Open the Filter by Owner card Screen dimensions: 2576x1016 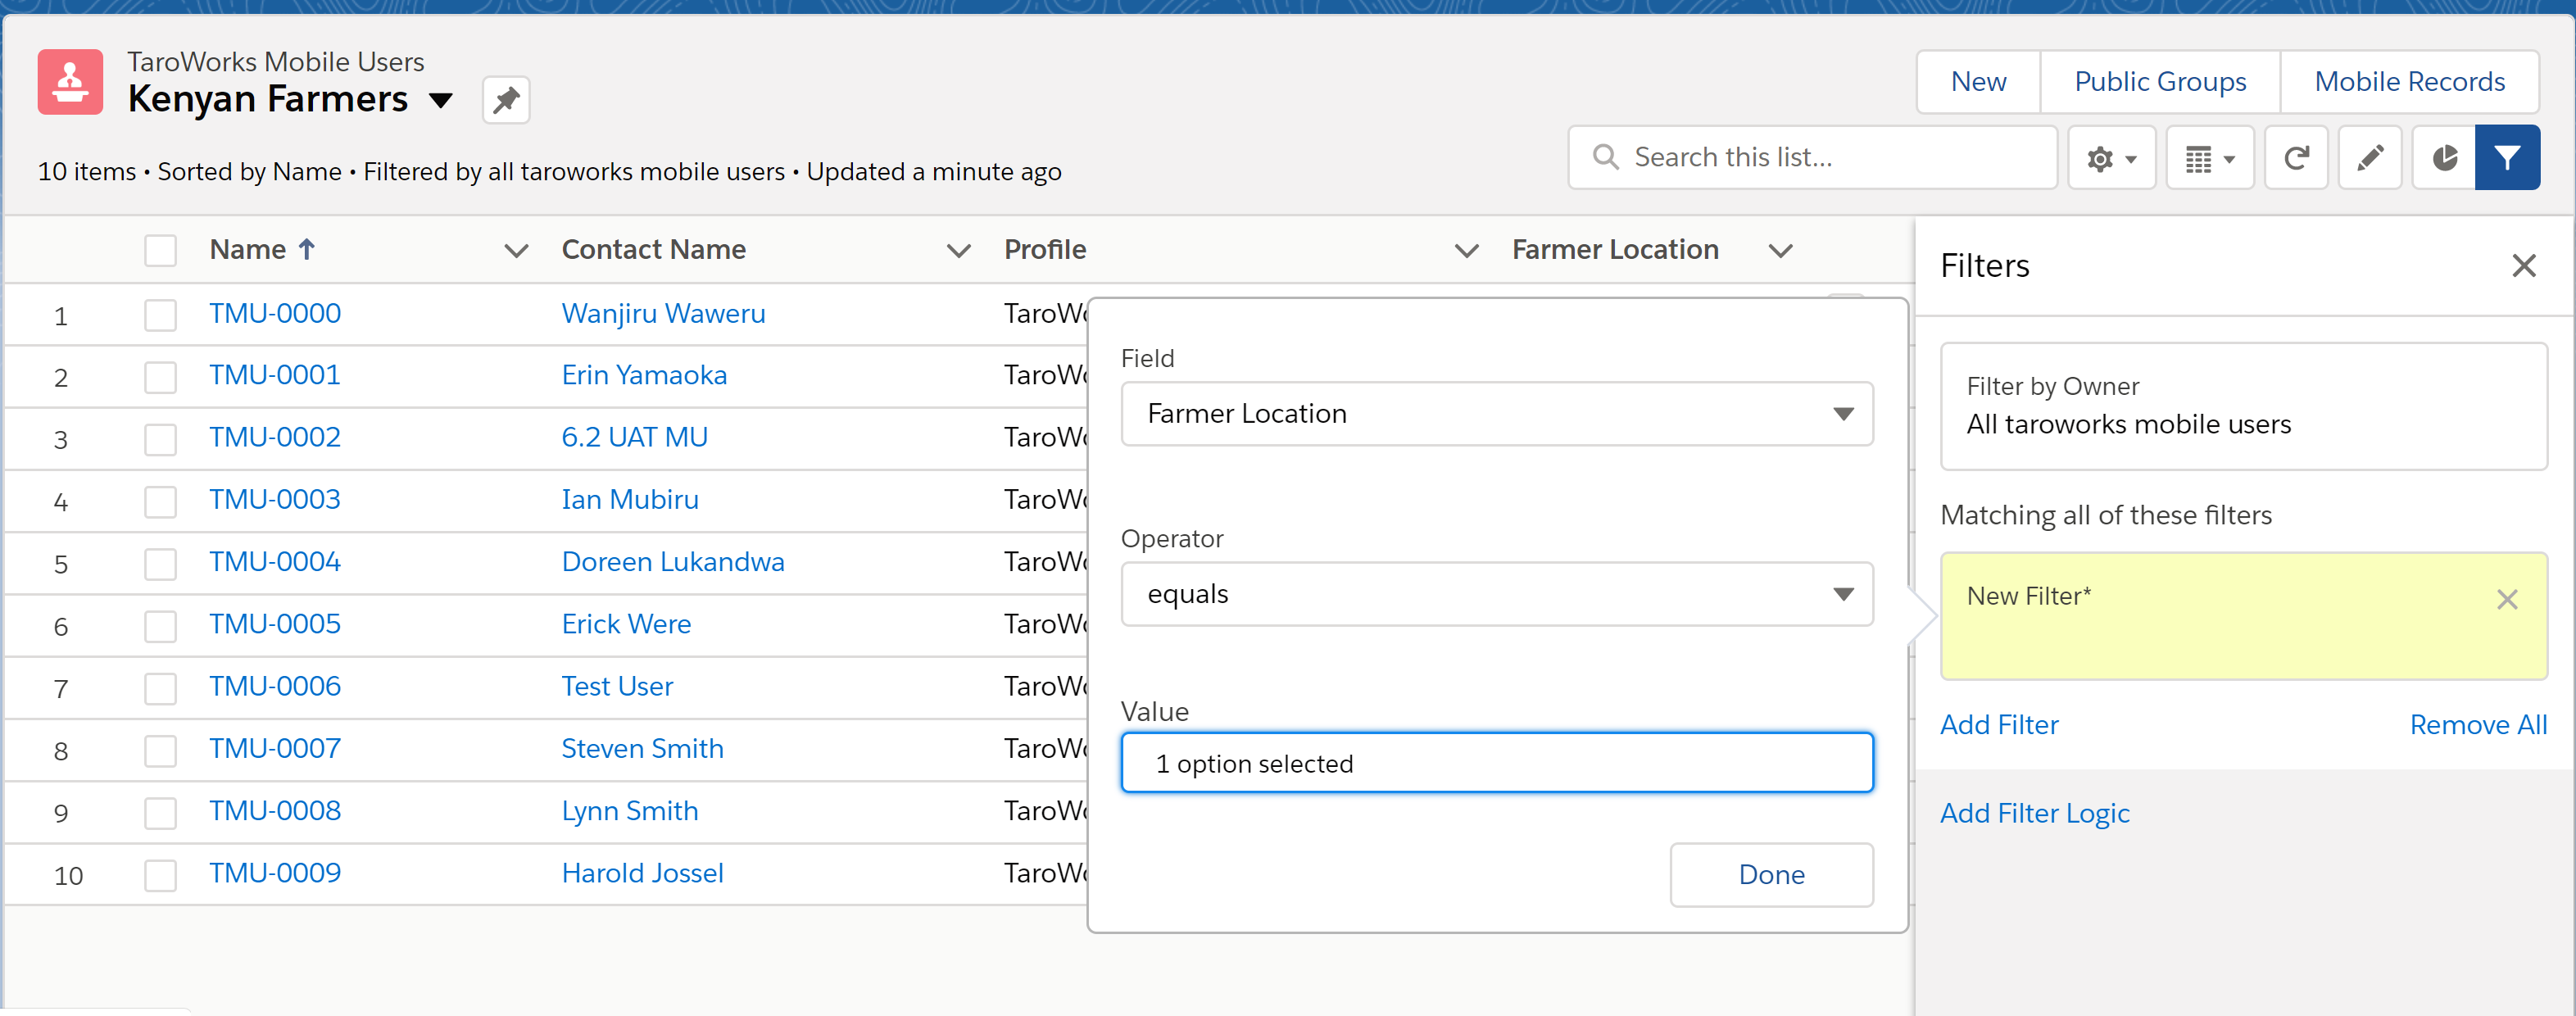(2243, 406)
